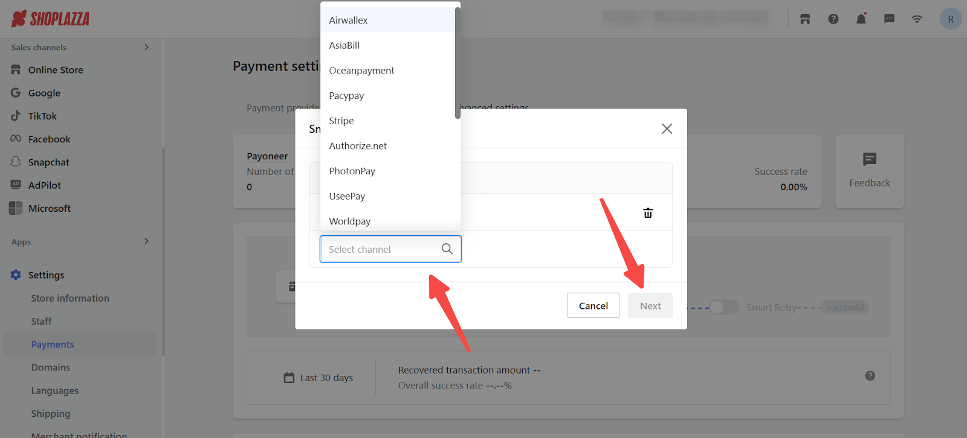Click the Microsoft icon in sidebar
The height and width of the screenshot is (438, 967).
[16, 208]
